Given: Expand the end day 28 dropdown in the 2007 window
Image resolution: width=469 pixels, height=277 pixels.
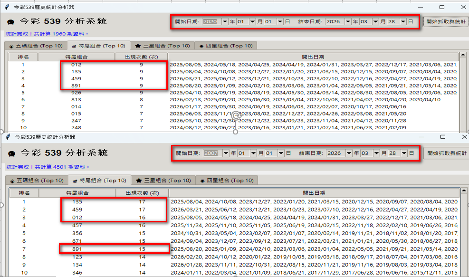Looking at the screenshot, I should (404, 153).
